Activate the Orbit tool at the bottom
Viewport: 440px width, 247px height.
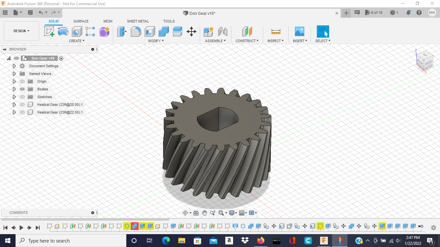185,213
